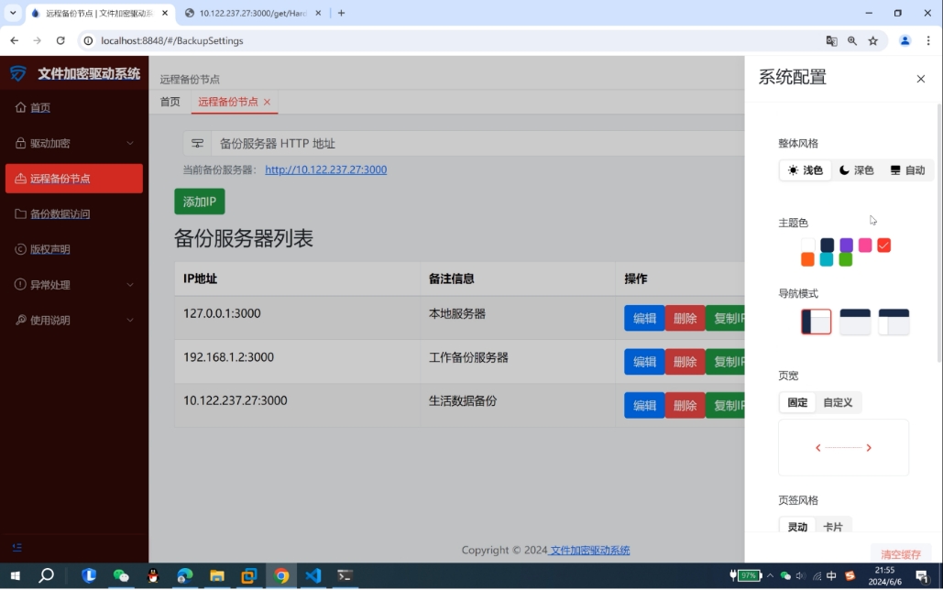
Task: Click the browser bookmark star icon
Action: click(x=873, y=40)
